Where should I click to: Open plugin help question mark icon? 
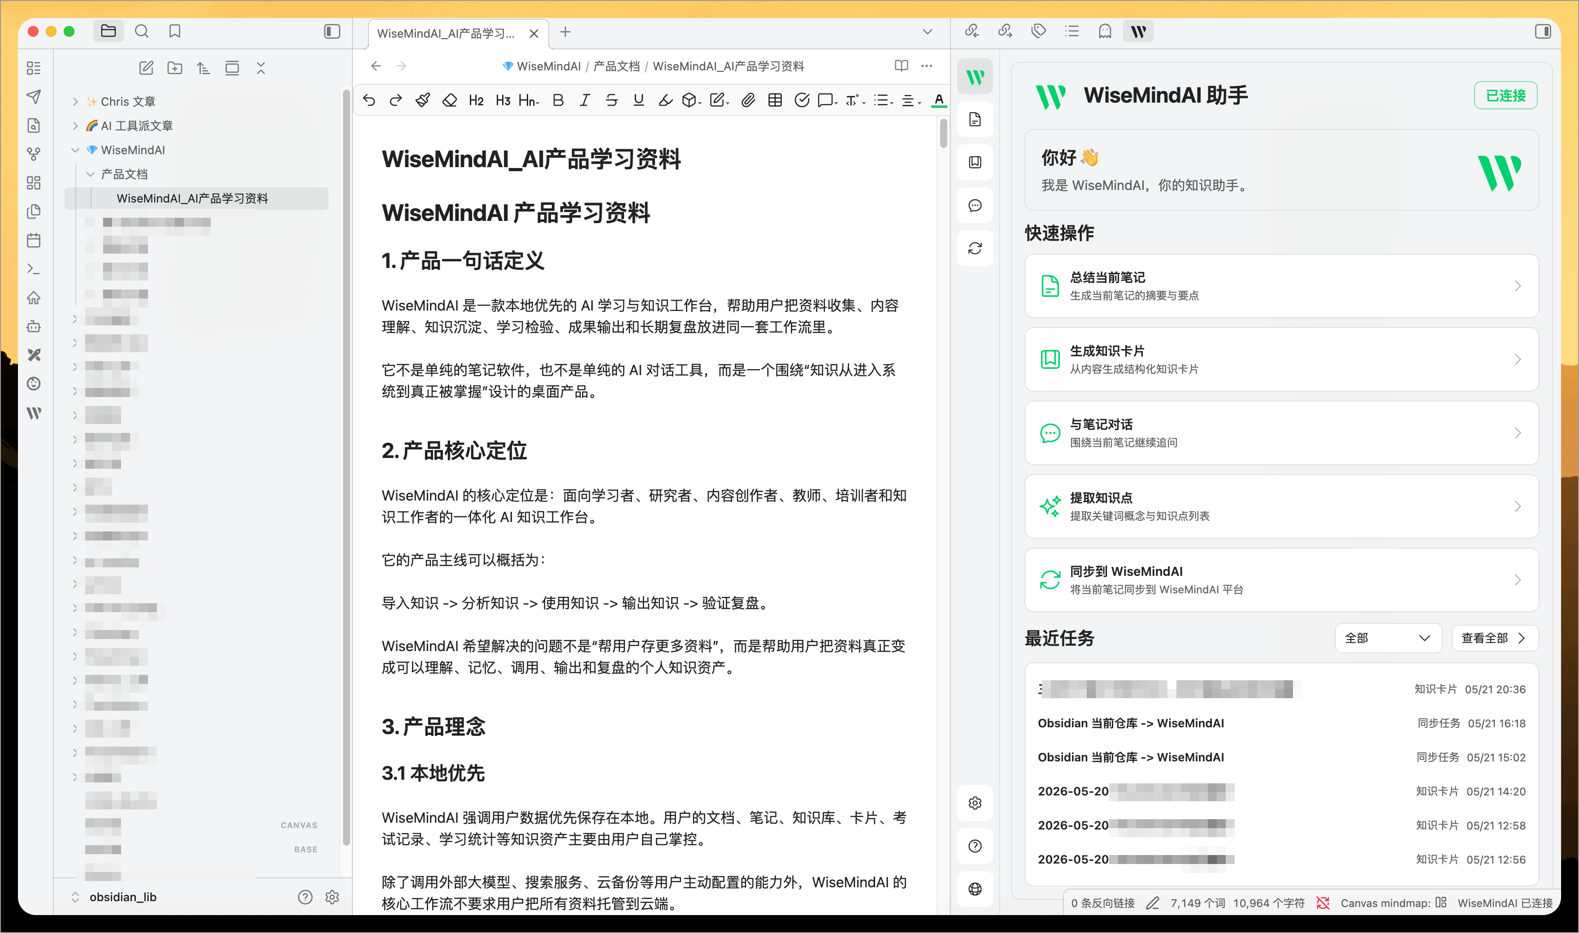(975, 846)
